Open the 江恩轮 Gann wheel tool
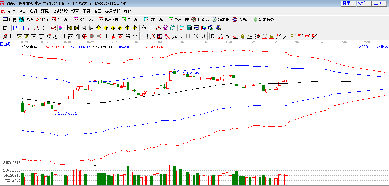The height and width of the screenshot is (186, 389). click(200, 19)
